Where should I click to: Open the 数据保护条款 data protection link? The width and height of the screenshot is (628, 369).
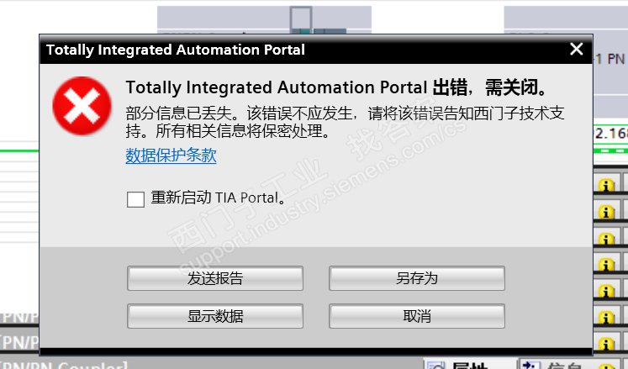coord(171,155)
